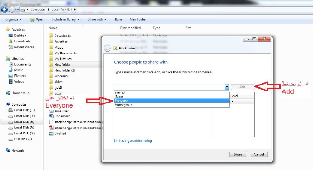
Task: Select the Video folder icon
Action: (51, 82)
